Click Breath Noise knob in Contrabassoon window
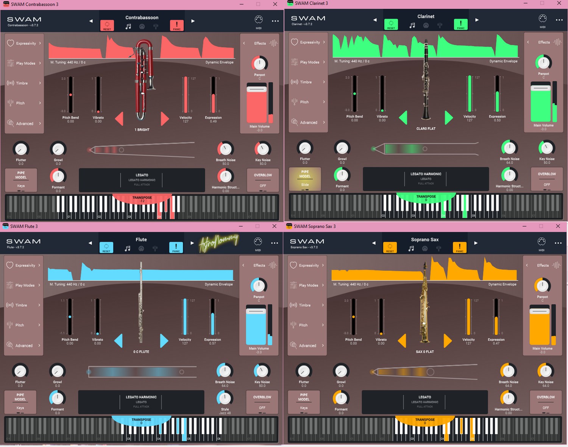This screenshot has width=568, height=447. pyautogui.click(x=226, y=149)
